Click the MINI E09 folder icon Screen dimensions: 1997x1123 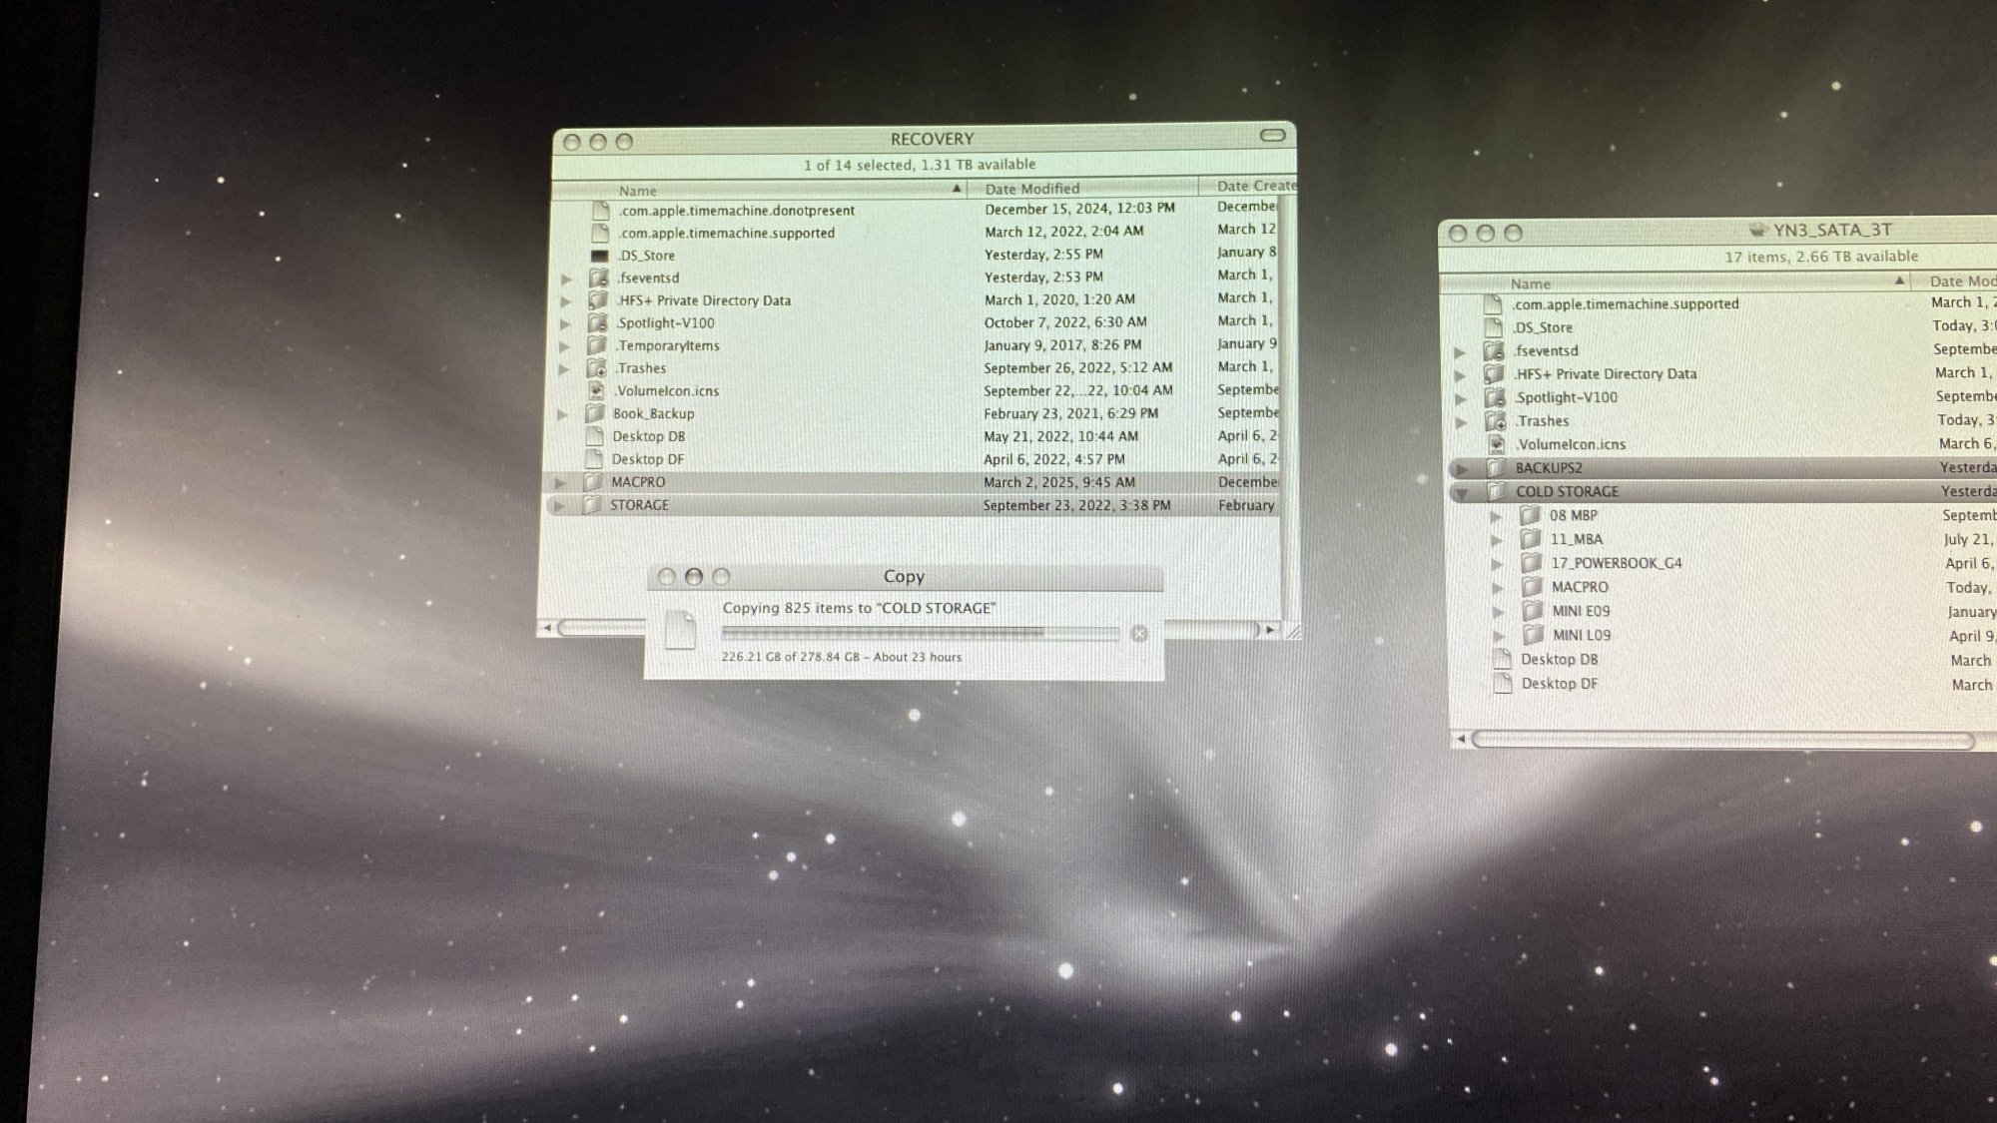[x=1533, y=611]
